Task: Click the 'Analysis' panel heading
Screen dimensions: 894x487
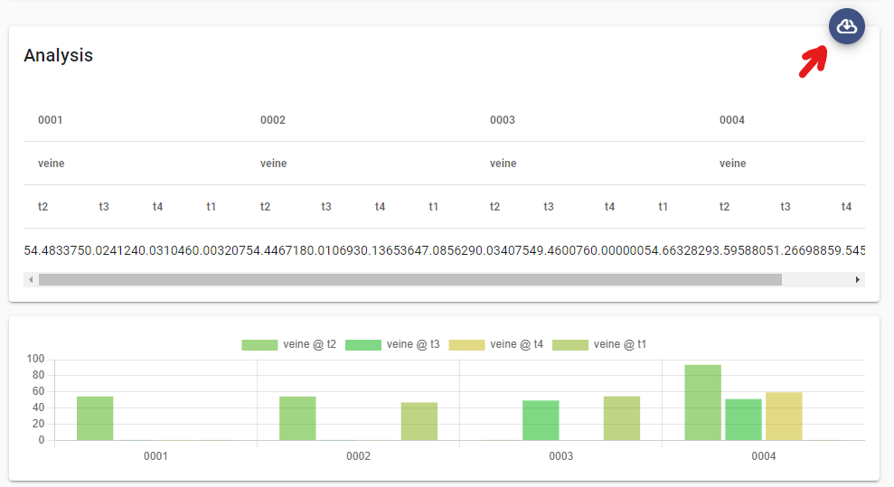Action: click(x=58, y=55)
